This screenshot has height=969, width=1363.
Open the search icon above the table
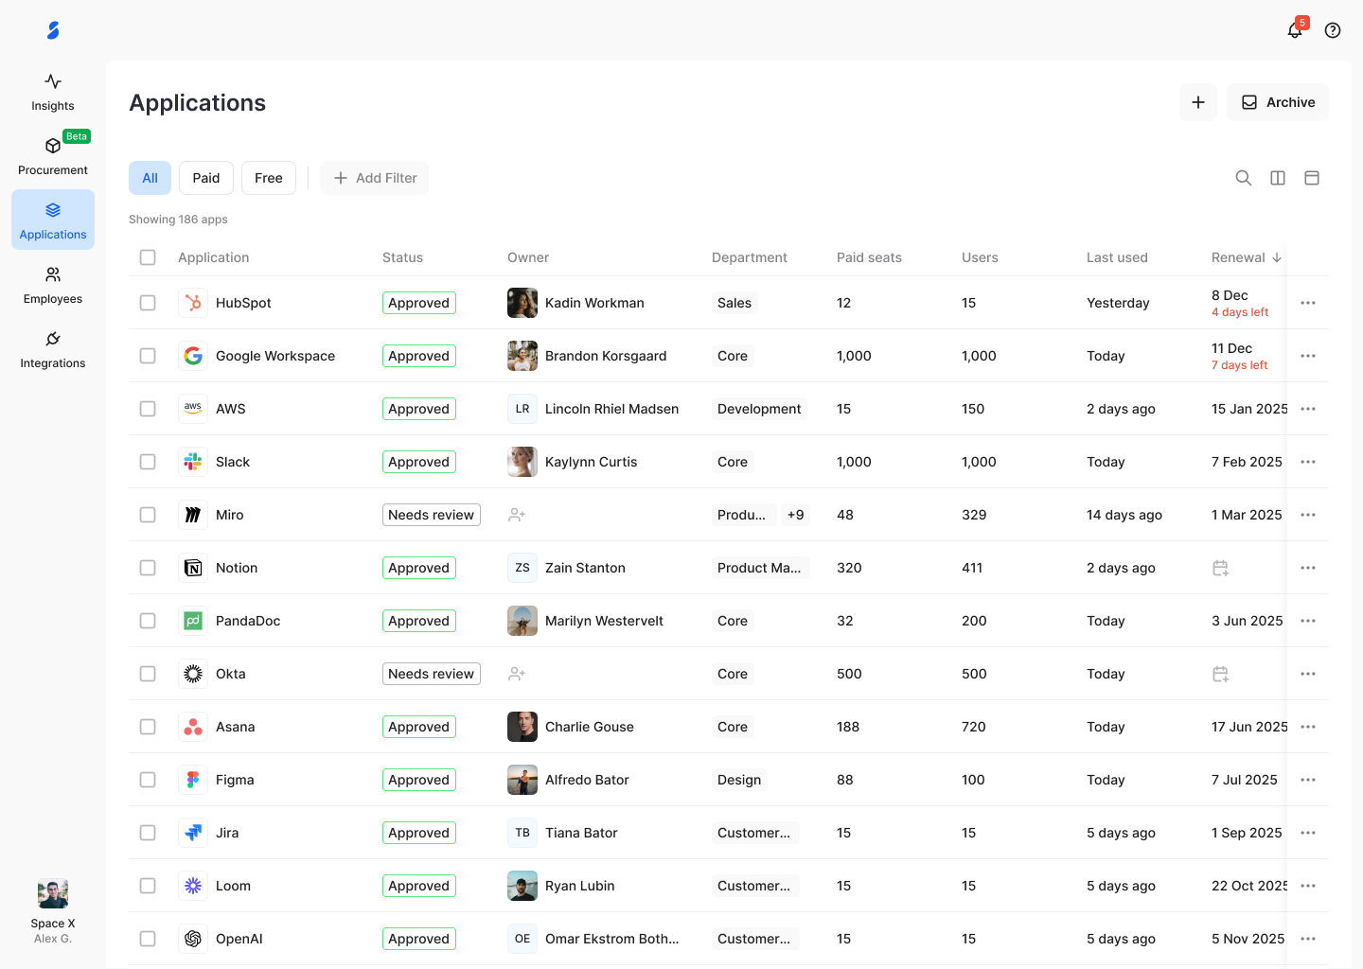coord(1244,178)
